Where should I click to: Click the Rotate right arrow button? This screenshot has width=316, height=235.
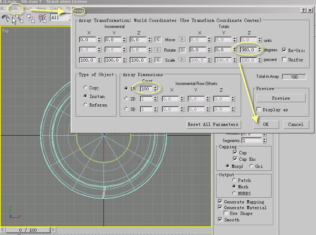(182, 50)
